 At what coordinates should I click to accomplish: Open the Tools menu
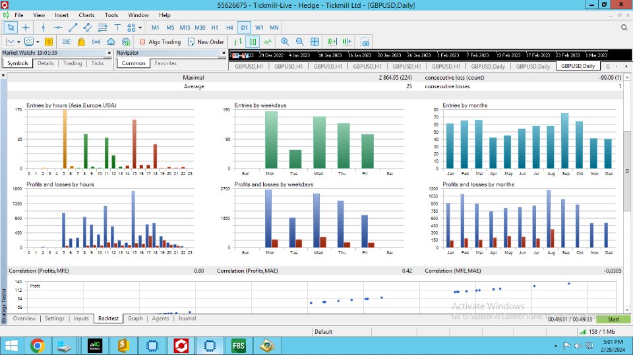click(111, 15)
